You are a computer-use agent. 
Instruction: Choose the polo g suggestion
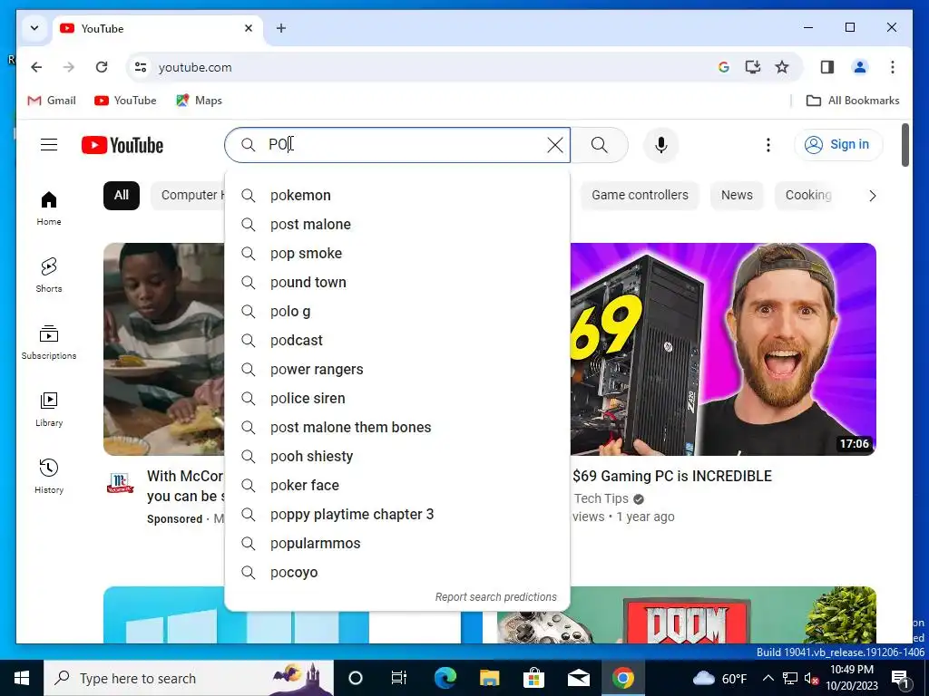[397, 312]
